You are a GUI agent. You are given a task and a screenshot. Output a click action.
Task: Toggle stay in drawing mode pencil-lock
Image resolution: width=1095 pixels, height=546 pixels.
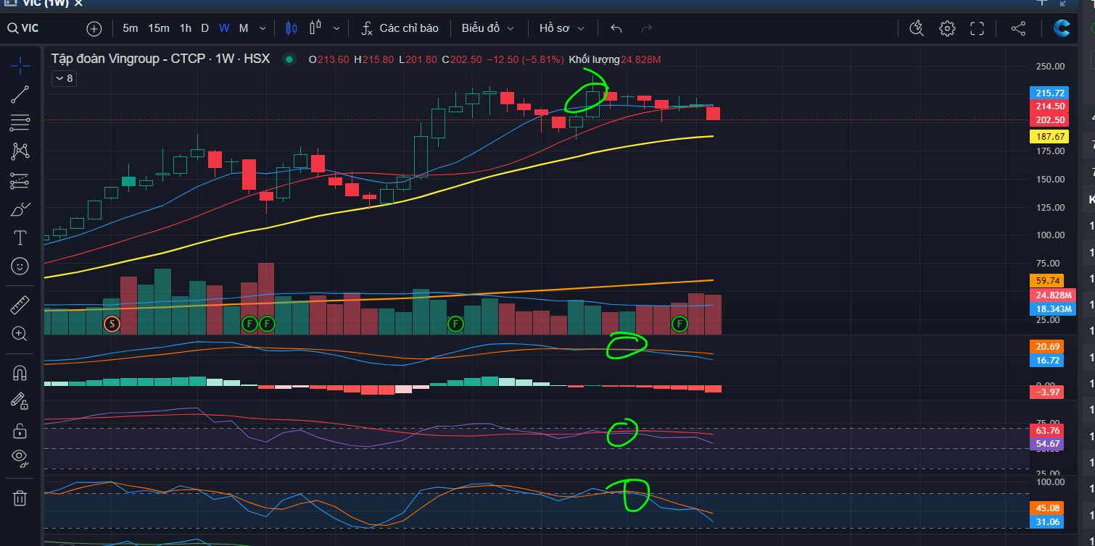click(x=20, y=401)
